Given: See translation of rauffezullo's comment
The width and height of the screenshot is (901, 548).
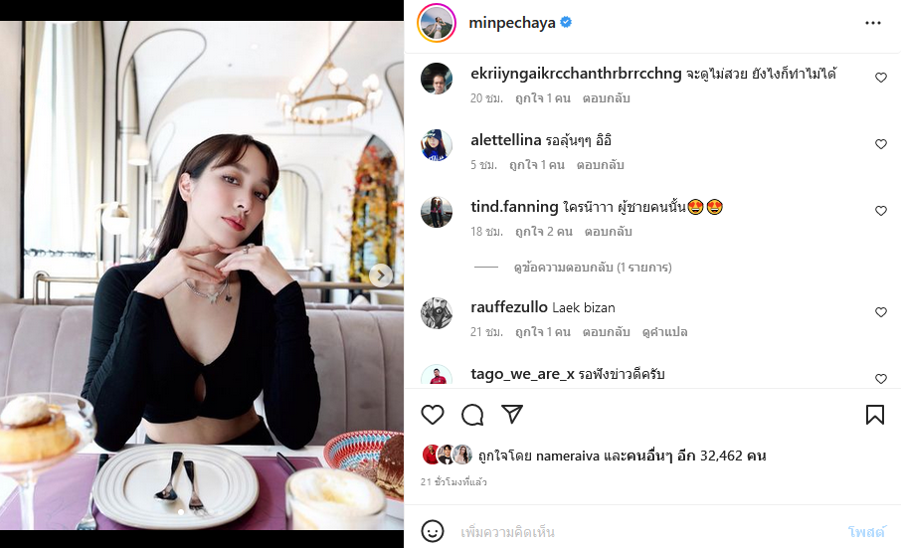Looking at the screenshot, I should click(664, 332).
